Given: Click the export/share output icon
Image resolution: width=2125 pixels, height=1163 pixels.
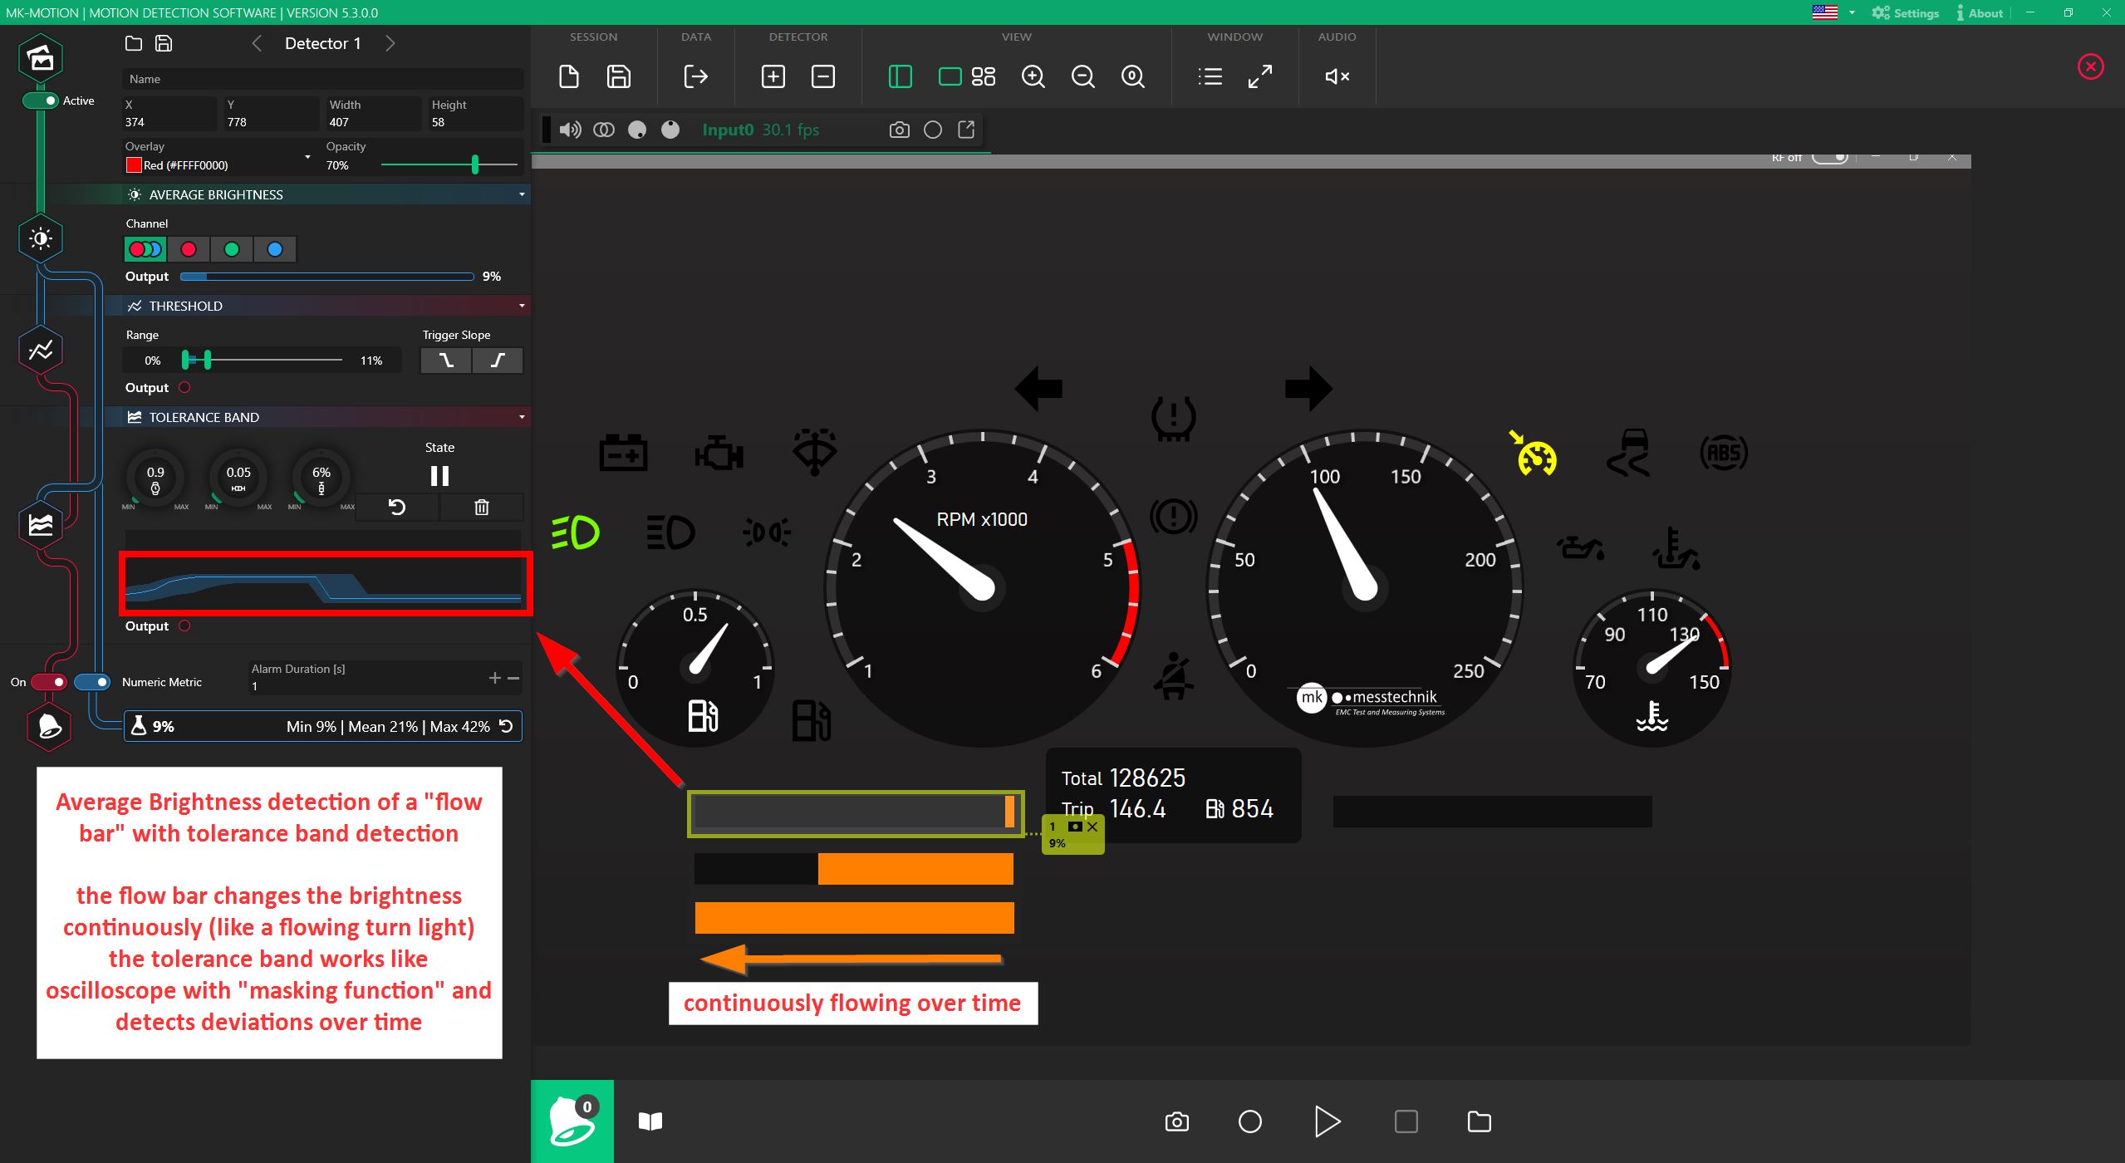Looking at the screenshot, I should [968, 129].
